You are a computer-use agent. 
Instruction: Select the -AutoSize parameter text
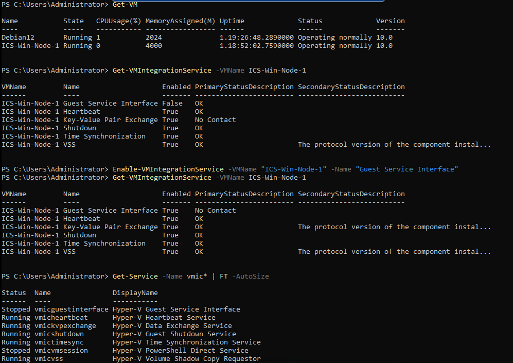(250, 276)
